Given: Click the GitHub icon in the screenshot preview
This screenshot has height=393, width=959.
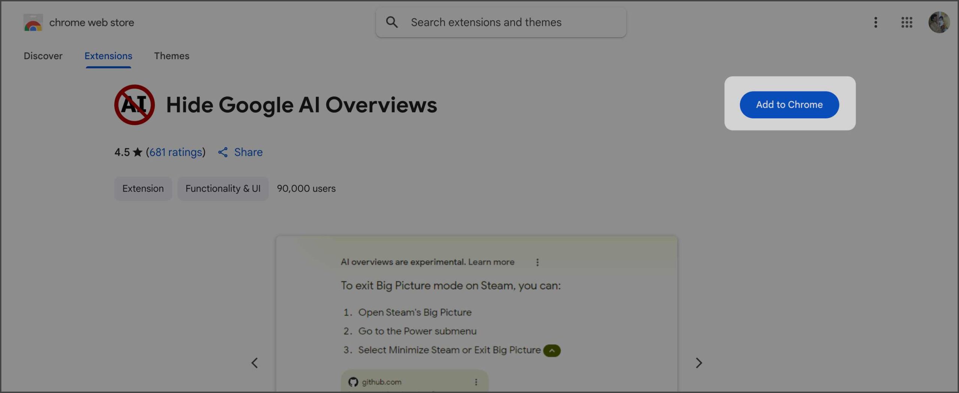Looking at the screenshot, I should pos(353,382).
